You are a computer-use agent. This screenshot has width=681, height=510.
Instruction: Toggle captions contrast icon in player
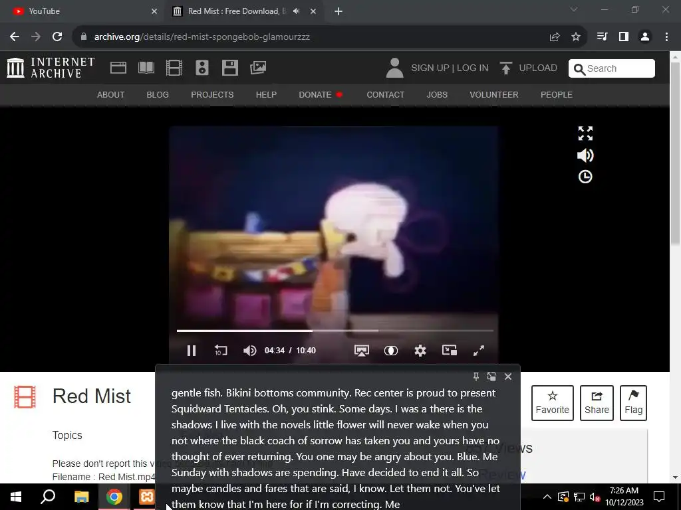pyautogui.click(x=391, y=351)
